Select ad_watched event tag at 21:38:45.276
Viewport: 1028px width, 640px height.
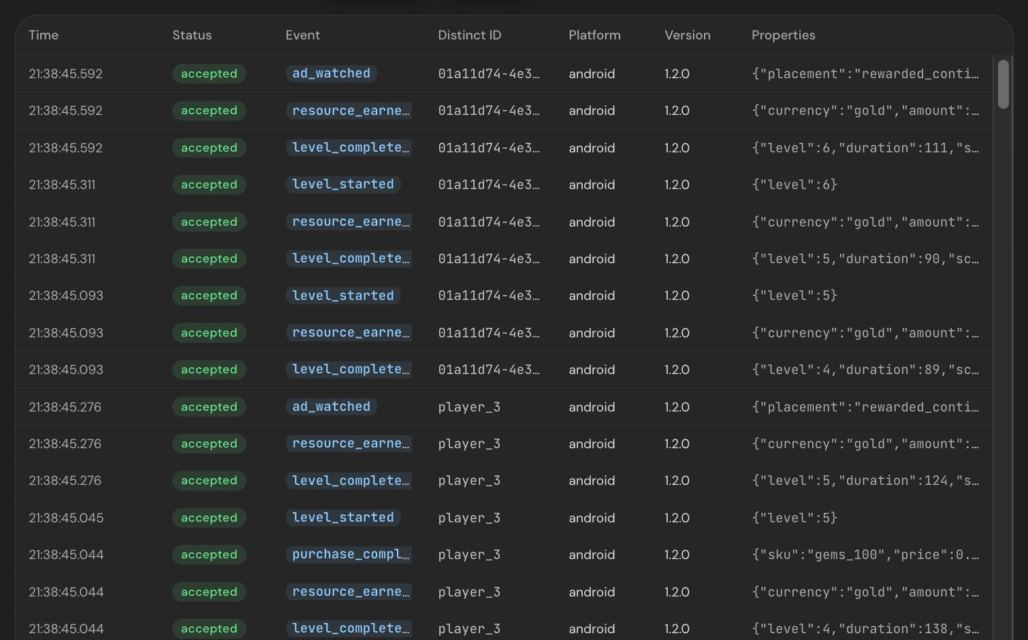point(332,407)
